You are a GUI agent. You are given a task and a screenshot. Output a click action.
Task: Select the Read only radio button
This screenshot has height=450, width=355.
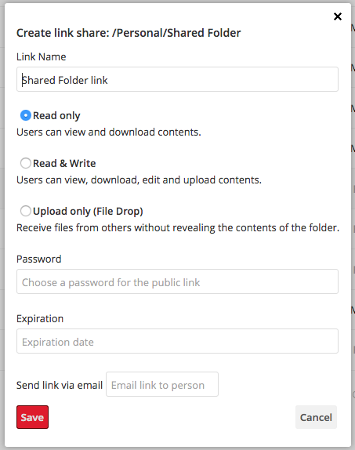click(26, 115)
